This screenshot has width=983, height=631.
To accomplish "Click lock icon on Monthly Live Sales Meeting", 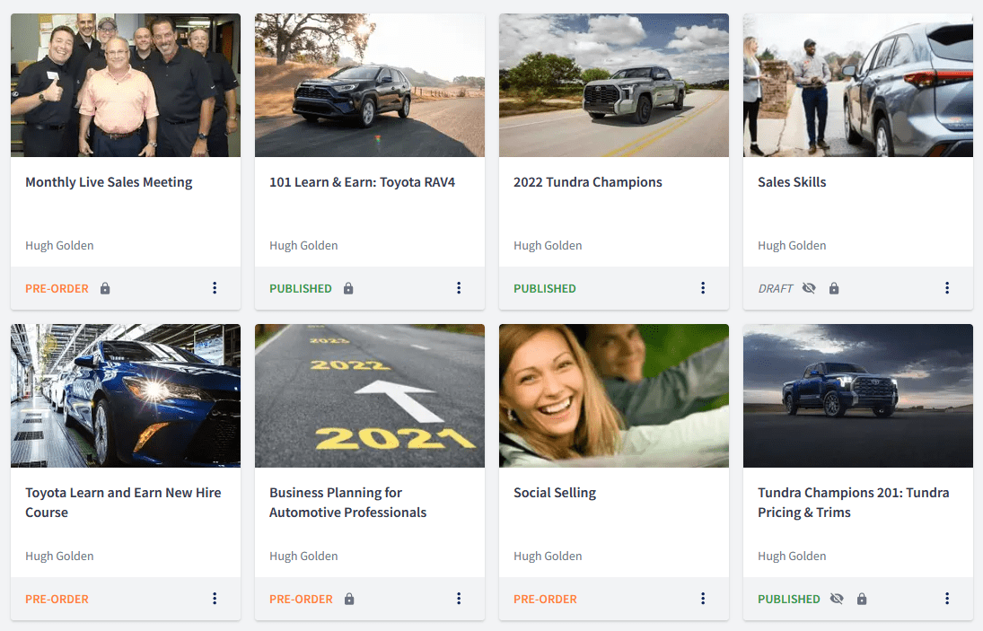I will click(105, 289).
